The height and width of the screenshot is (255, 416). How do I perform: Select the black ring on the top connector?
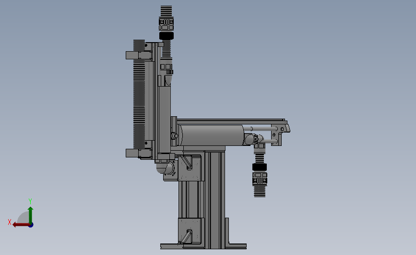point(166,36)
